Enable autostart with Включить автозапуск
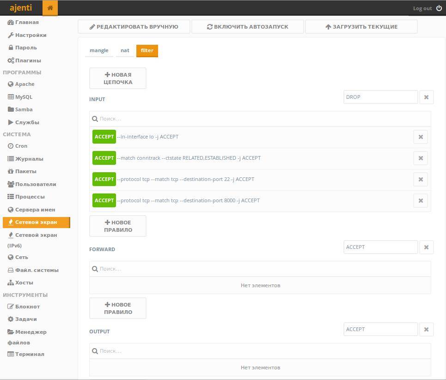Screen dimensions: 446x380 tap(248, 27)
